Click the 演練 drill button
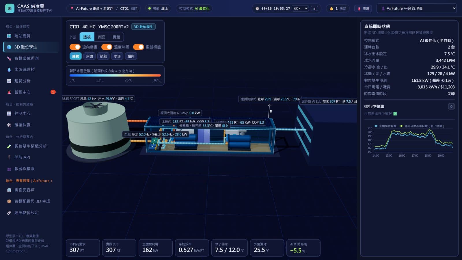462x260 pixels. 363,9
